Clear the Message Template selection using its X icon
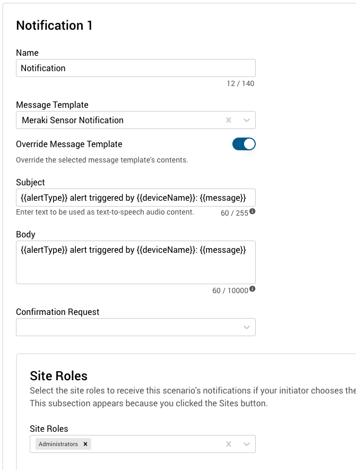 [x=229, y=120]
